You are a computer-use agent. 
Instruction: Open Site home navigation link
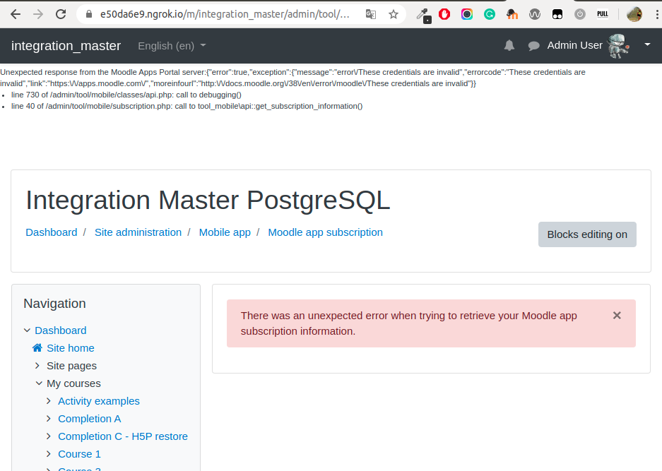point(71,348)
